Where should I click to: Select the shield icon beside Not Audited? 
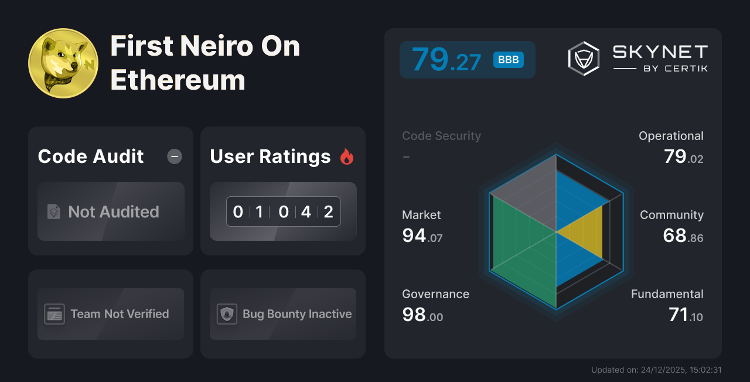(x=54, y=212)
